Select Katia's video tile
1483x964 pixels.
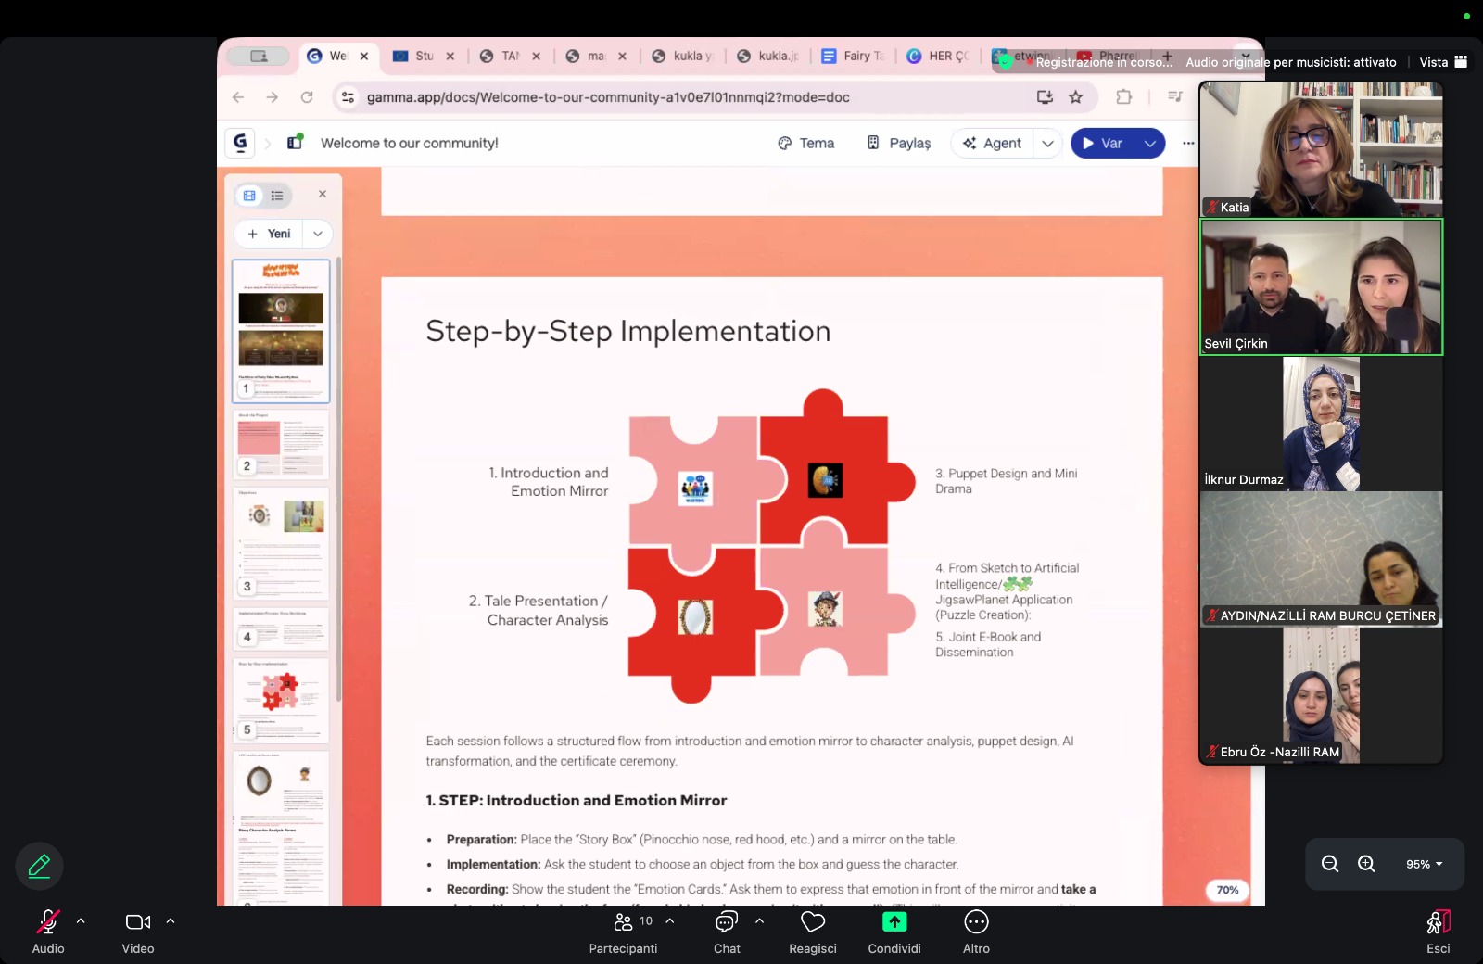click(1321, 149)
